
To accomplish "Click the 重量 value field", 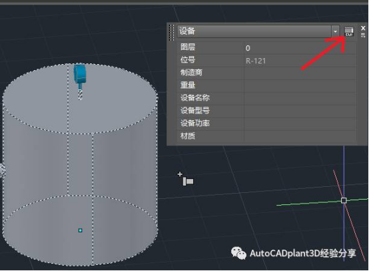I will 300,86.
